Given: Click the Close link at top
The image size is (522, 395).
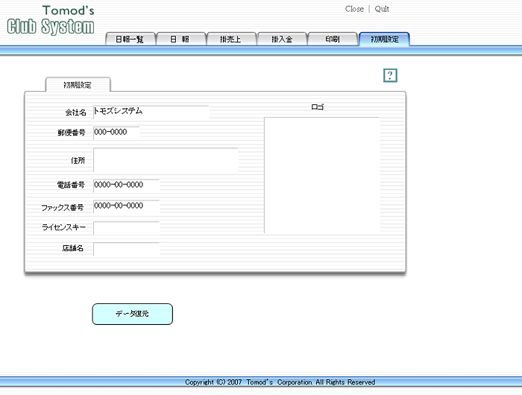Looking at the screenshot, I should click(354, 9).
